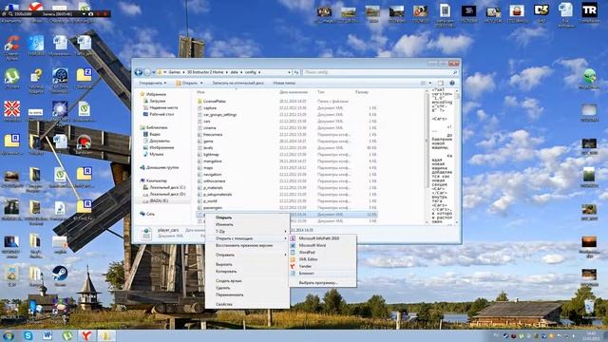Screen dimensions: 608x342
Task: Select Избранное in the navigation pane
Action: 156,94
